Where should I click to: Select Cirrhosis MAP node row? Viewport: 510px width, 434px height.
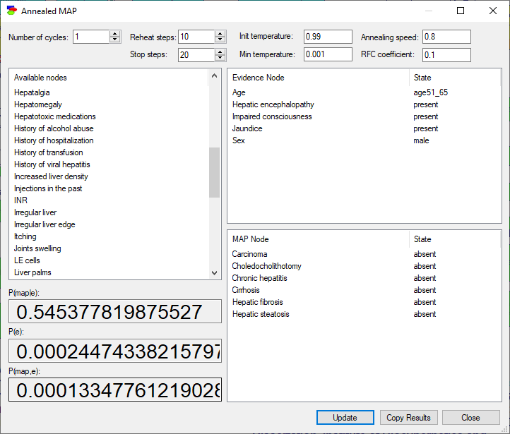[x=364, y=291]
